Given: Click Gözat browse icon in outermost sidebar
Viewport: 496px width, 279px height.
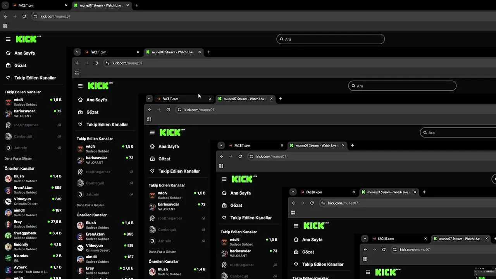Looking at the screenshot, I should 8,65.
